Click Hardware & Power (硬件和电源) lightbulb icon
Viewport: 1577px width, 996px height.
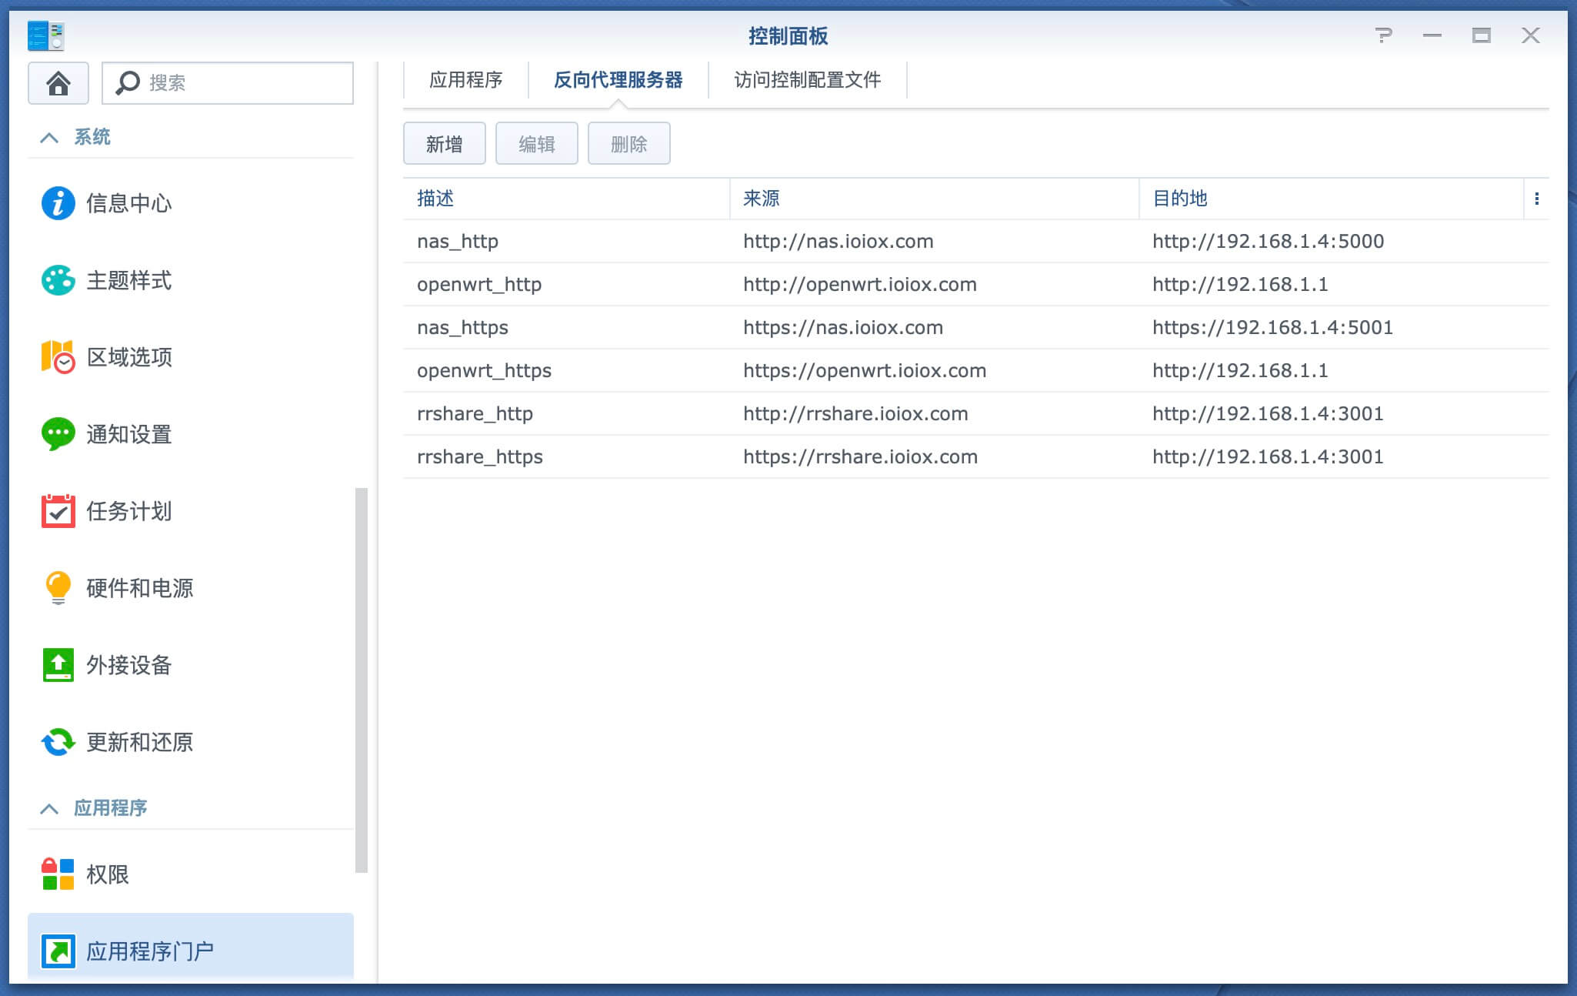pos(58,588)
